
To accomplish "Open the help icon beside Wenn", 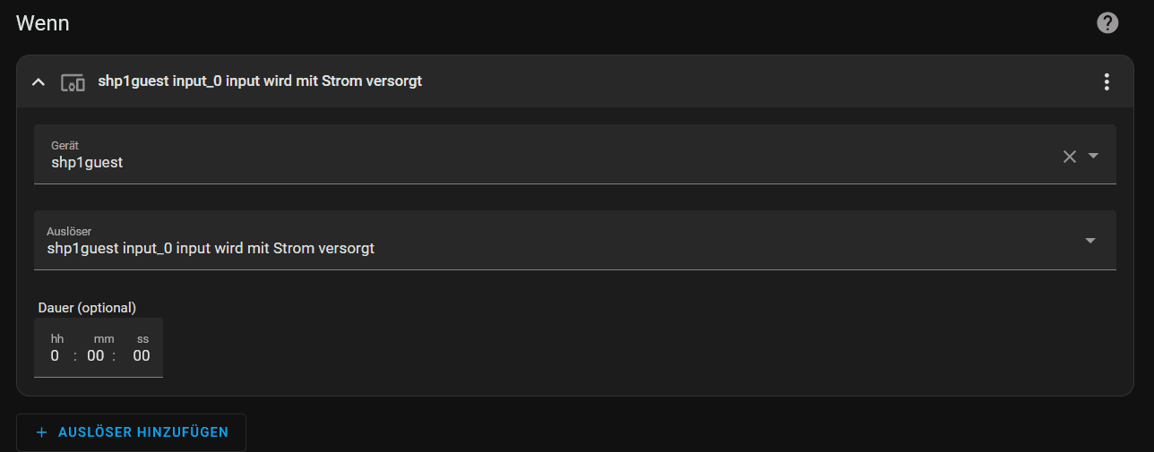I will pos(1107,23).
